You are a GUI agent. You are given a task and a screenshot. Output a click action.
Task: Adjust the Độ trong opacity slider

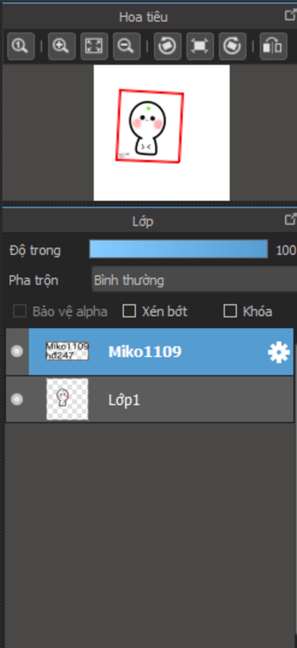[178, 249]
